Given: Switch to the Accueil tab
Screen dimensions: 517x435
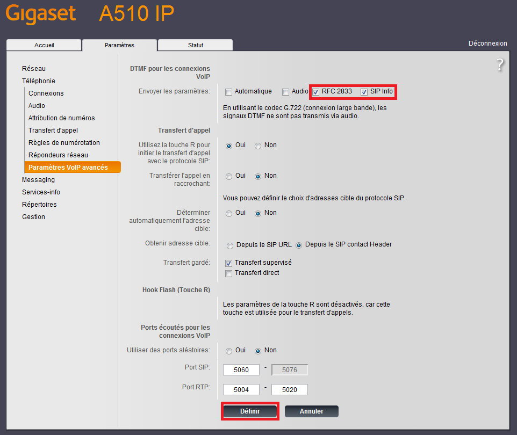Looking at the screenshot, I should coord(44,45).
